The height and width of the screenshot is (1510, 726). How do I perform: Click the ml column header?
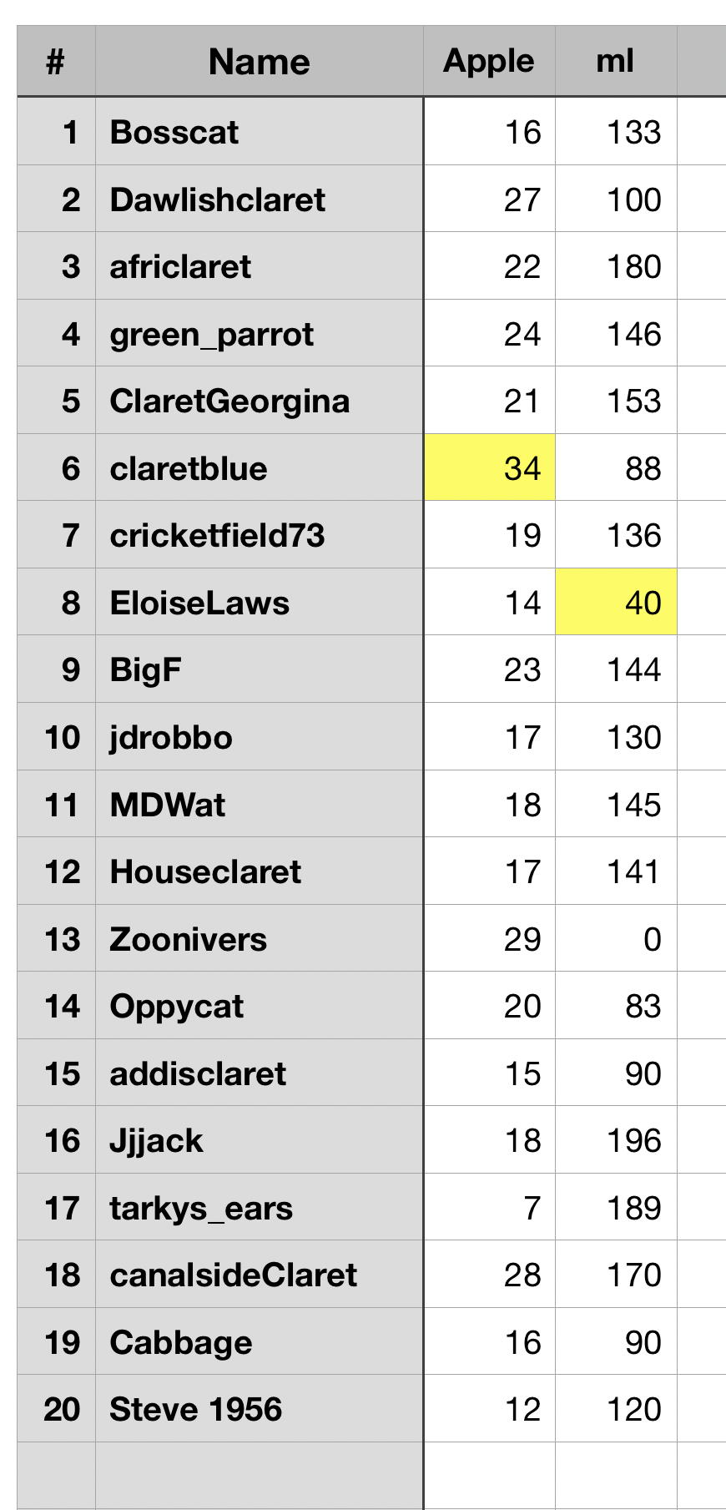click(x=616, y=62)
